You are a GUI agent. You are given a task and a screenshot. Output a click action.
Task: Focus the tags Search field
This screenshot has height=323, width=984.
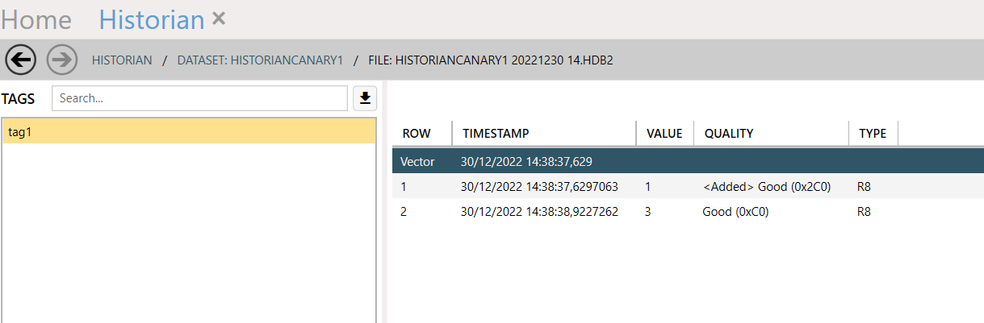pyautogui.click(x=199, y=98)
